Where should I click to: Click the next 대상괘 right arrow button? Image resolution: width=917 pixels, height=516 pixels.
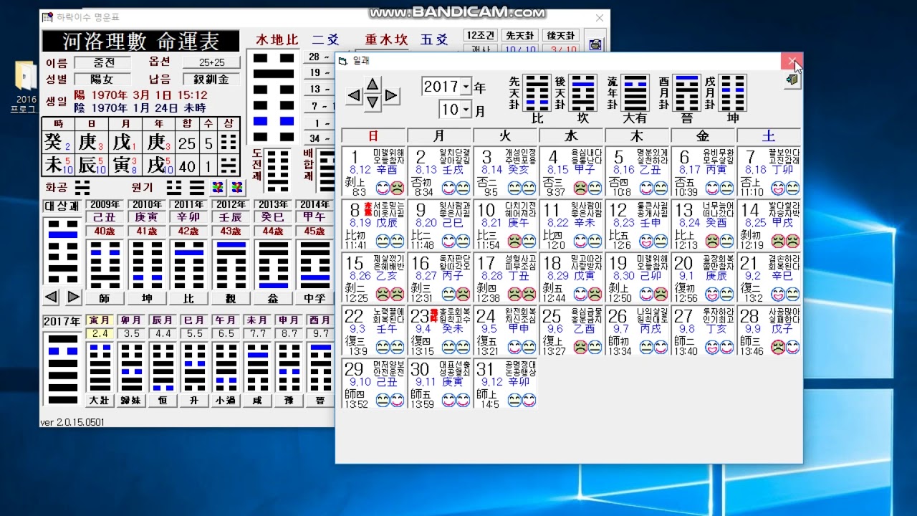coord(73,296)
